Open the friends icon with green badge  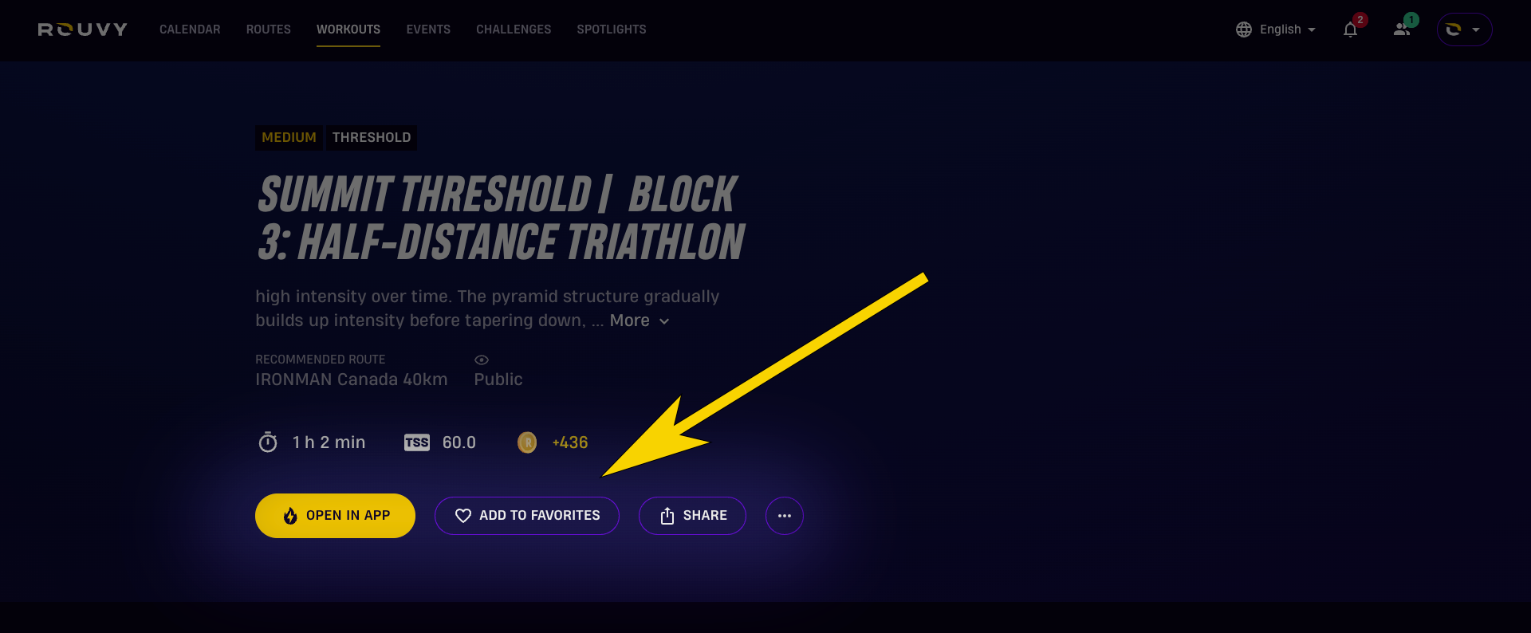point(1402,29)
